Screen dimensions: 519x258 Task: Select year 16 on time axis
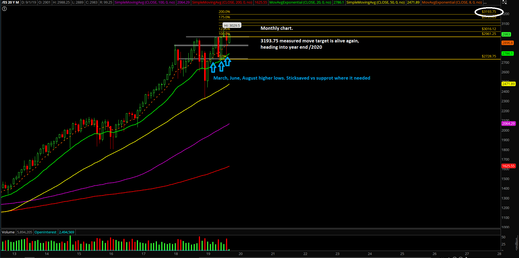111,254
